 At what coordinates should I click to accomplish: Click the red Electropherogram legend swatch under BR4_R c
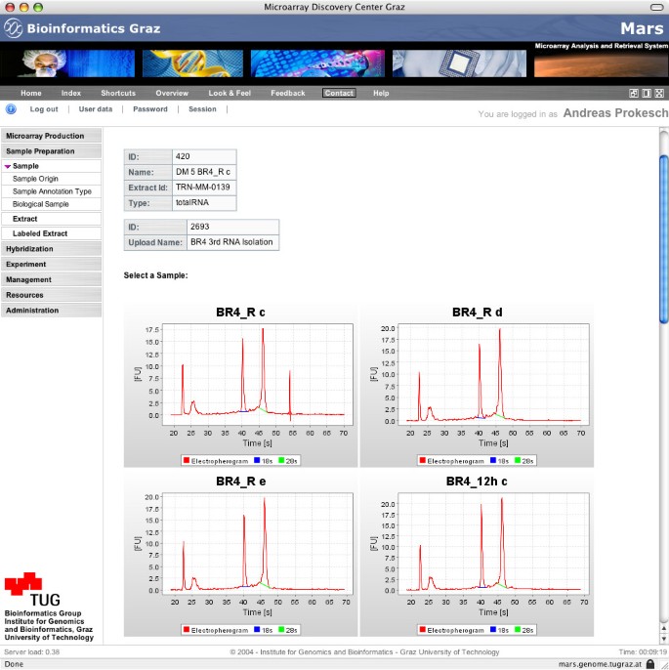187,460
